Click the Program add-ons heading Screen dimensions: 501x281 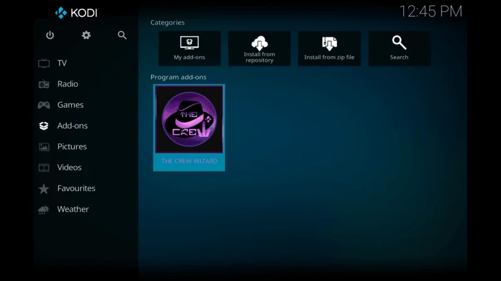tap(178, 77)
